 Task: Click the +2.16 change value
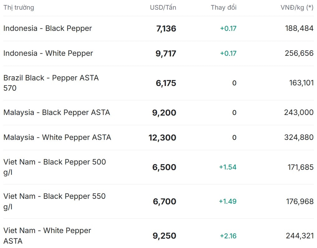228,236
